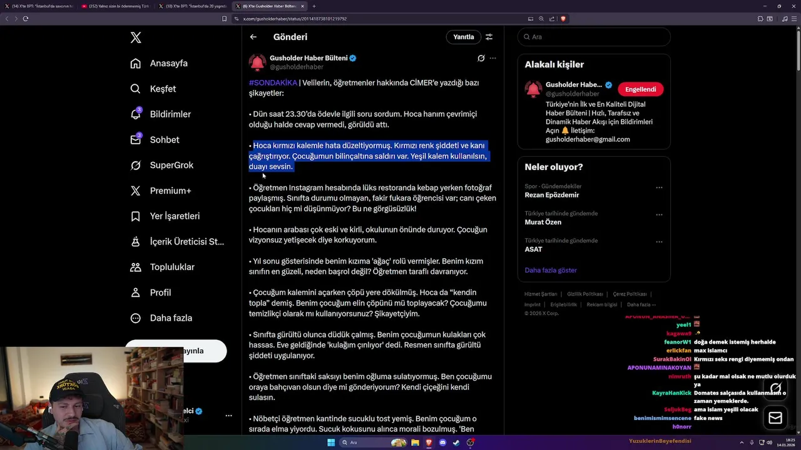Go to Keşfet in the sidebar
Image resolution: width=801 pixels, height=450 pixels.
[153, 89]
